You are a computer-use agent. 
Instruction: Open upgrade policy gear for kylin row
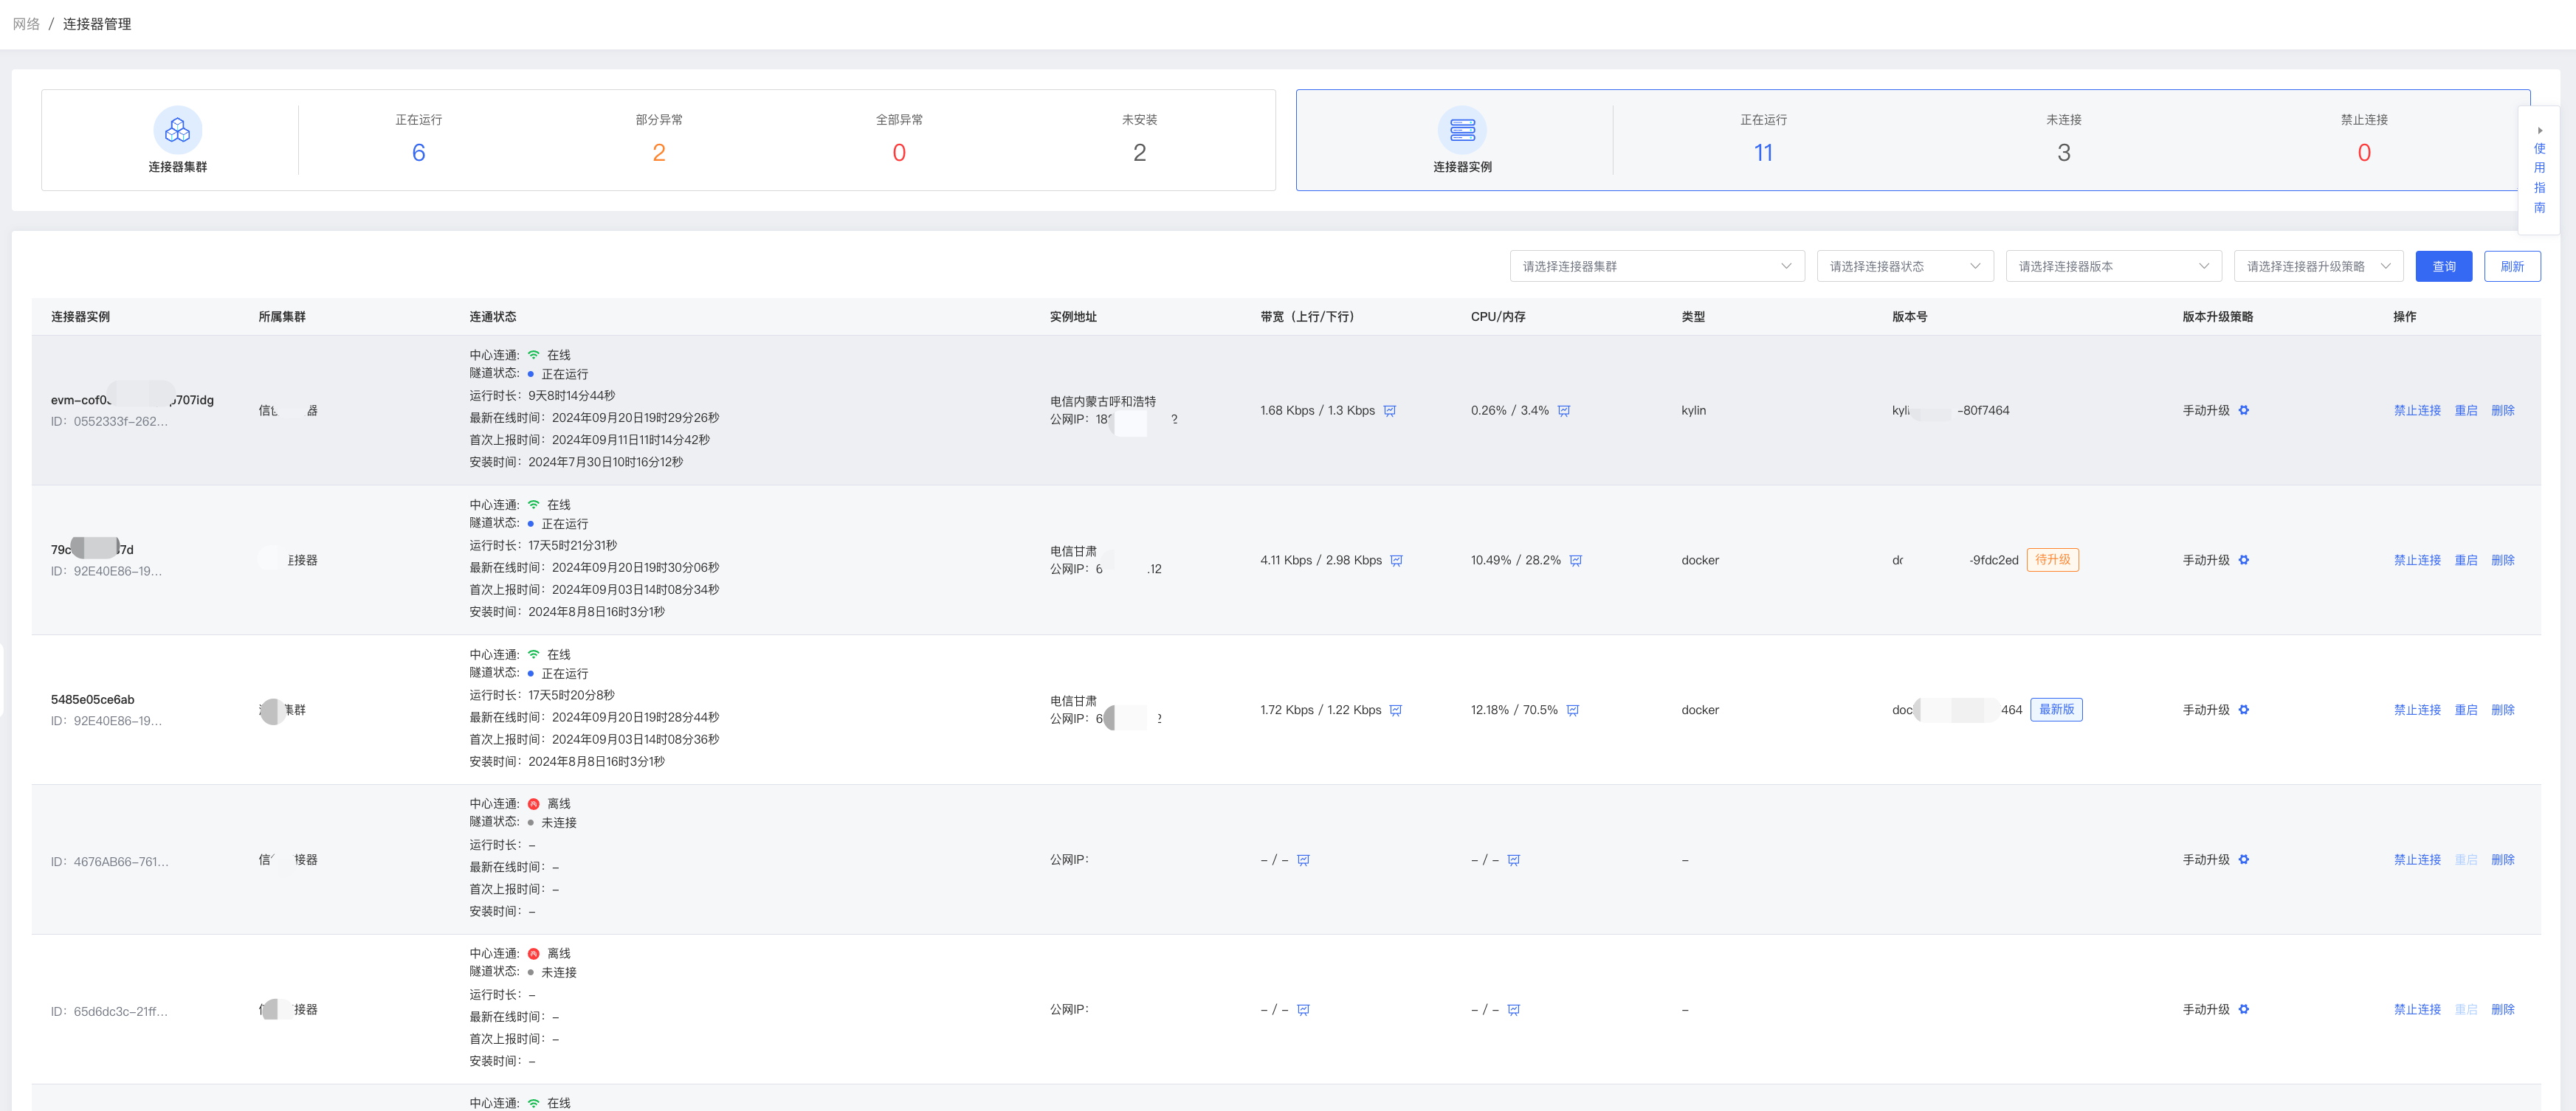(x=2244, y=411)
